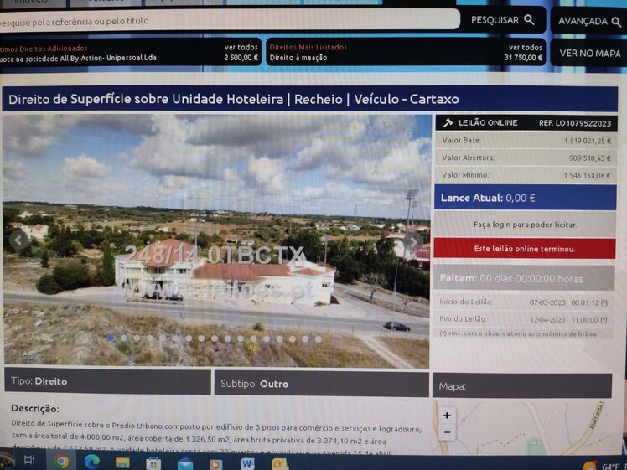Viewport: 627px width, 470px height.
Task: Open Google Chrome from the taskbar
Action: pyautogui.click(x=61, y=462)
